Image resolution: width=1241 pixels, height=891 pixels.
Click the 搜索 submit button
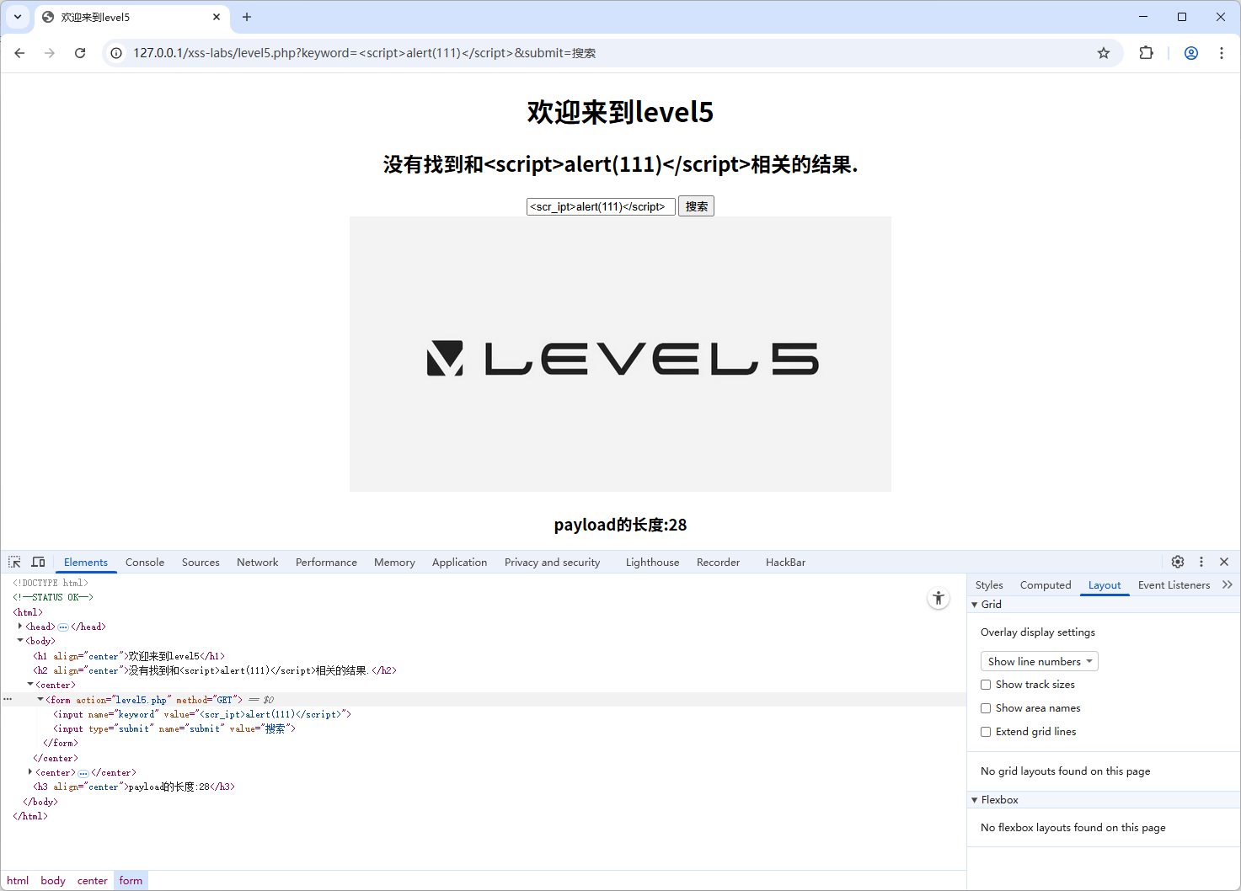[696, 206]
